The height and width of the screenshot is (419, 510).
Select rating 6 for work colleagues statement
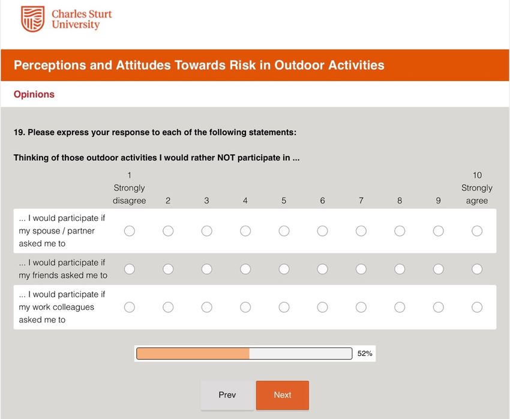click(x=322, y=307)
